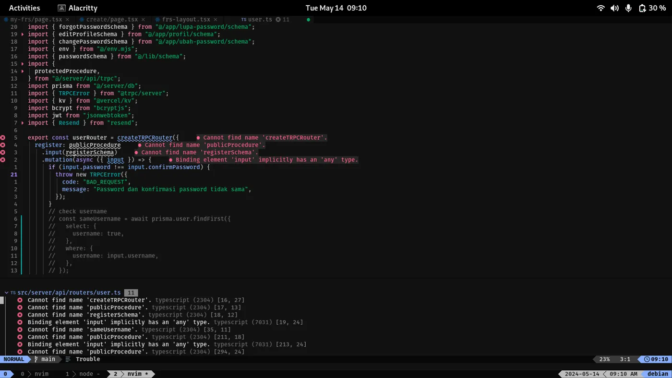Expand the folded import on line 15
672x378 pixels.
[22, 63]
